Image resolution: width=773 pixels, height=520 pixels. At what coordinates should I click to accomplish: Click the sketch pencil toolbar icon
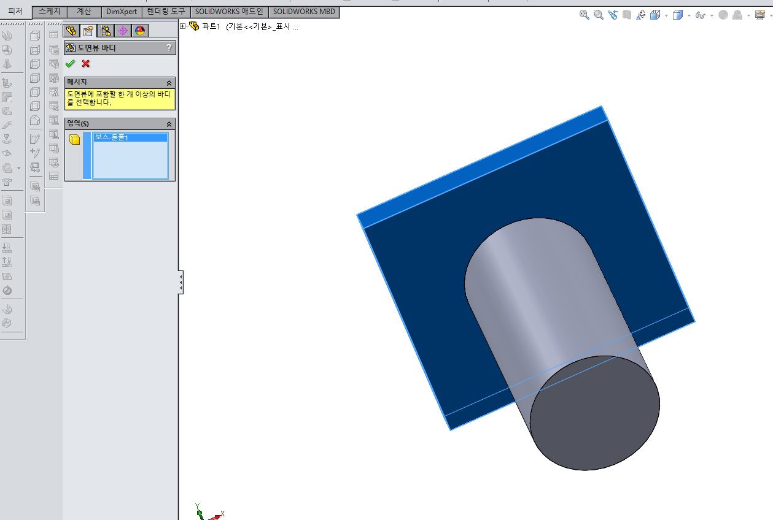[35, 139]
